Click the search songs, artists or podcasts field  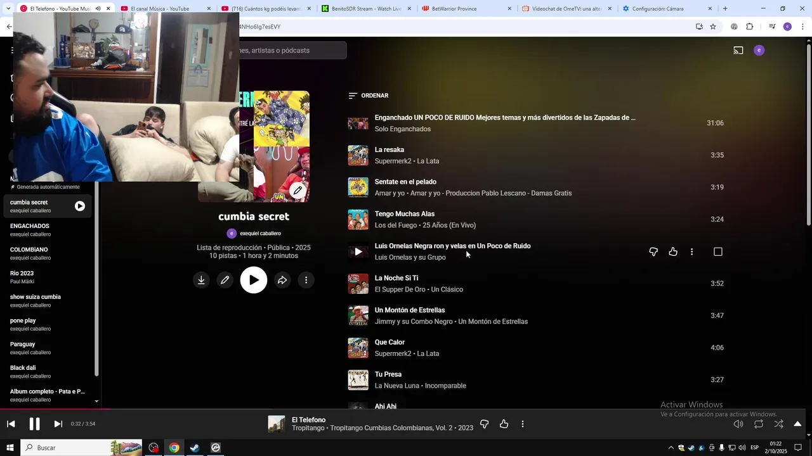(292, 50)
